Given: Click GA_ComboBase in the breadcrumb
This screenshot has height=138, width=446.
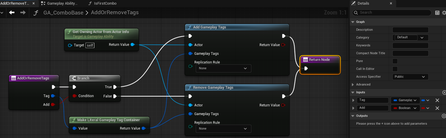Looking at the screenshot, I should pos(63,13).
